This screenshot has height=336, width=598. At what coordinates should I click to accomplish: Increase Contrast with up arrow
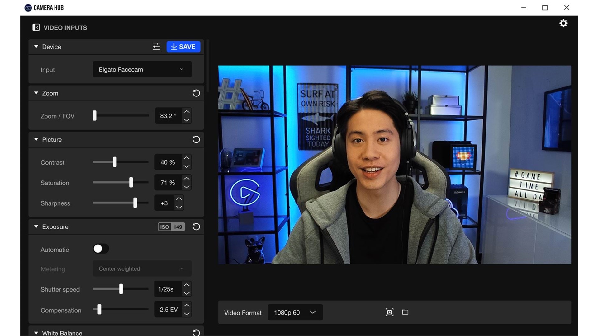[187, 158]
